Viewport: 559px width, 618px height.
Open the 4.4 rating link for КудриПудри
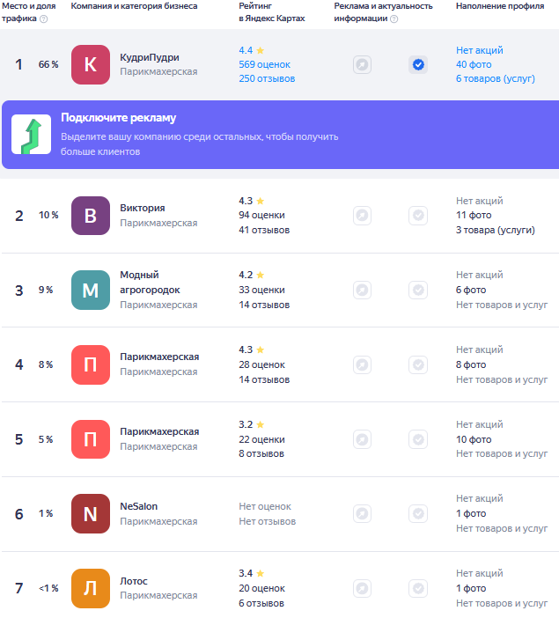252,50
